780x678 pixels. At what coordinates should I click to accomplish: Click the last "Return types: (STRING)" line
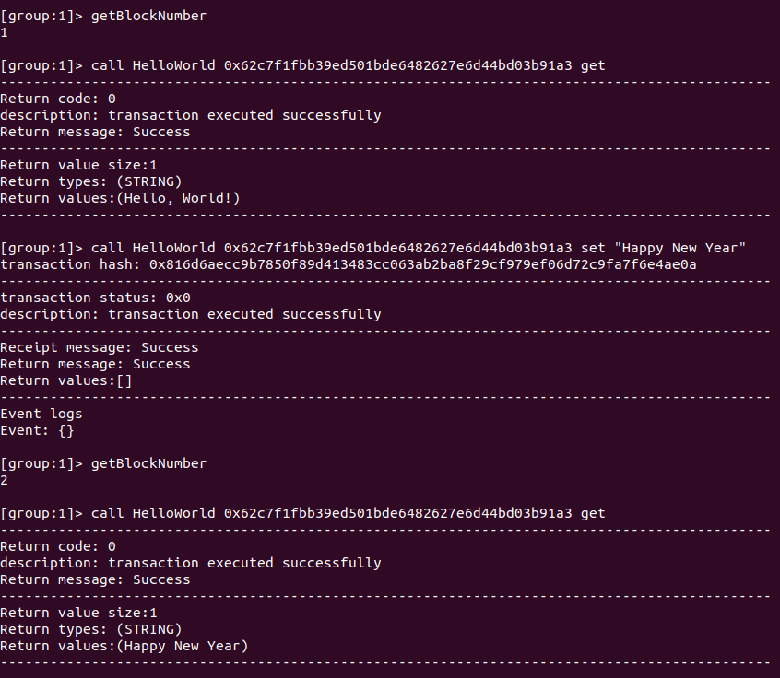tap(91, 629)
